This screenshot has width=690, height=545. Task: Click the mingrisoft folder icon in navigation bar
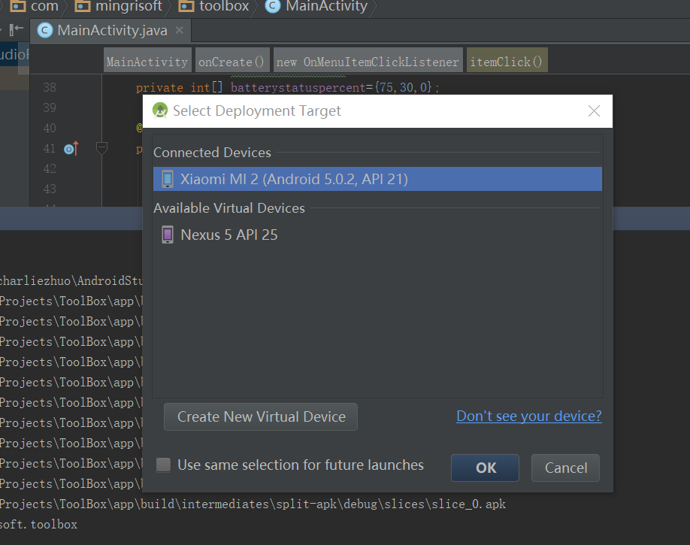(83, 6)
